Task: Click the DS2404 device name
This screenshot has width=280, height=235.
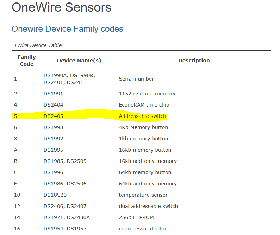Action: click(x=53, y=105)
